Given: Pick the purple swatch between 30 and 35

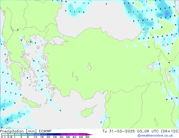Looking at the screenshot, I should point(64,134).
